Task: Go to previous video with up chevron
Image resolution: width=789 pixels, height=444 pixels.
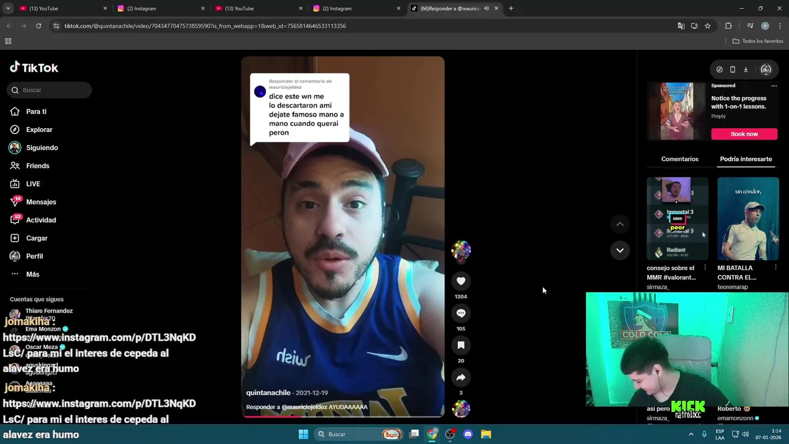Action: 619,224
